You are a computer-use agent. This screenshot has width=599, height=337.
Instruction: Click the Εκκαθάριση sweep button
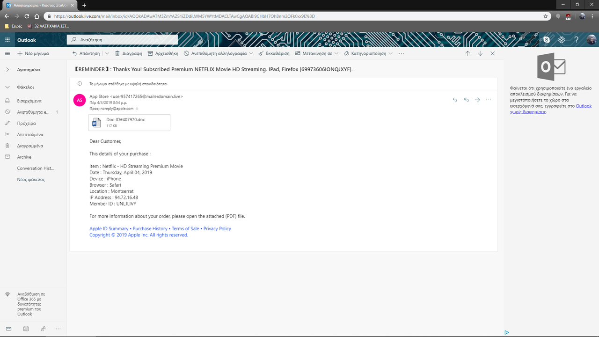click(274, 53)
